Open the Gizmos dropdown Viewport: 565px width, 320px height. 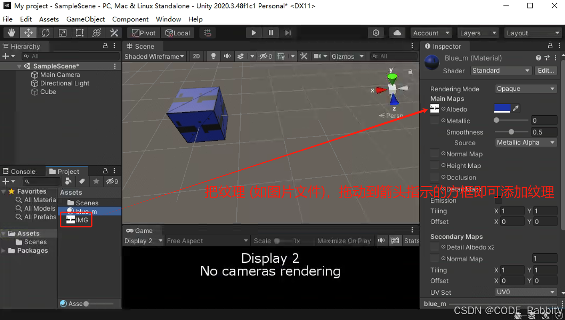tap(347, 56)
